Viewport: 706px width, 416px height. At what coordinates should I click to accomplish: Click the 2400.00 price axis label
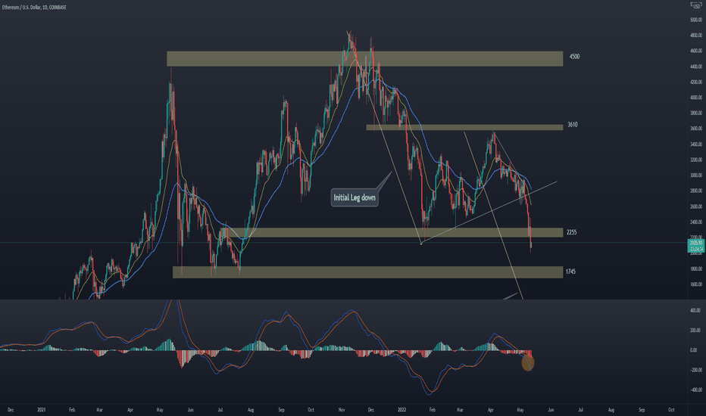(695, 222)
